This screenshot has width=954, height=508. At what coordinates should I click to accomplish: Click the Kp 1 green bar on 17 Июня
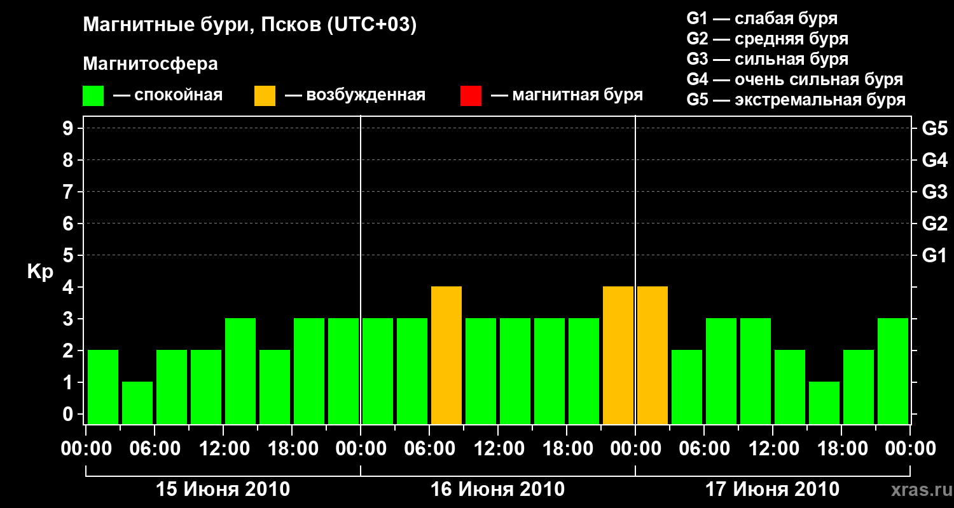[x=824, y=403]
